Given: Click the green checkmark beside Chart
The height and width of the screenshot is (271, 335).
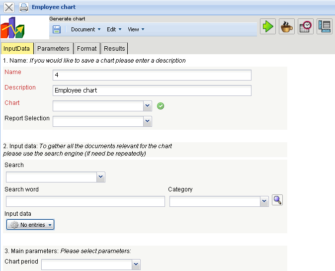Looking at the screenshot, I should point(161,106).
